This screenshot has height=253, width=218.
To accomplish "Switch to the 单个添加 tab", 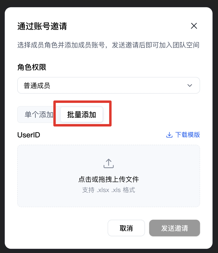I will click(x=39, y=115).
